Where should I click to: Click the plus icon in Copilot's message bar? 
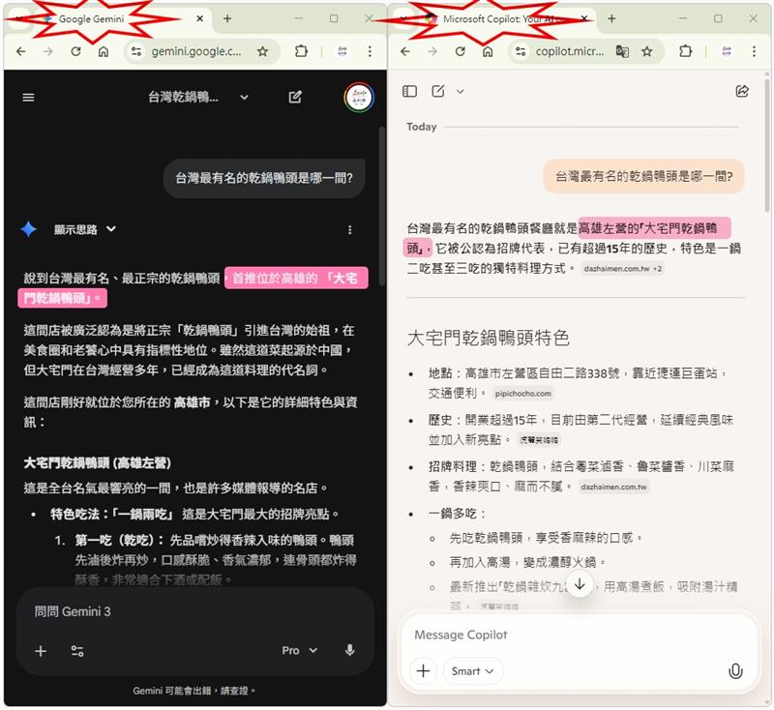(x=424, y=670)
